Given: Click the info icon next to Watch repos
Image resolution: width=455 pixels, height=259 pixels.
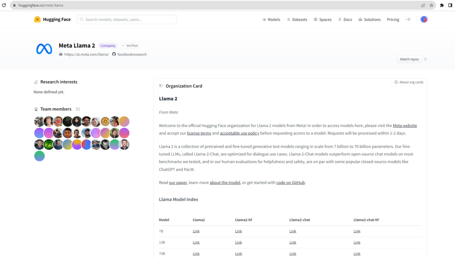Looking at the screenshot, I should [x=425, y=59].
